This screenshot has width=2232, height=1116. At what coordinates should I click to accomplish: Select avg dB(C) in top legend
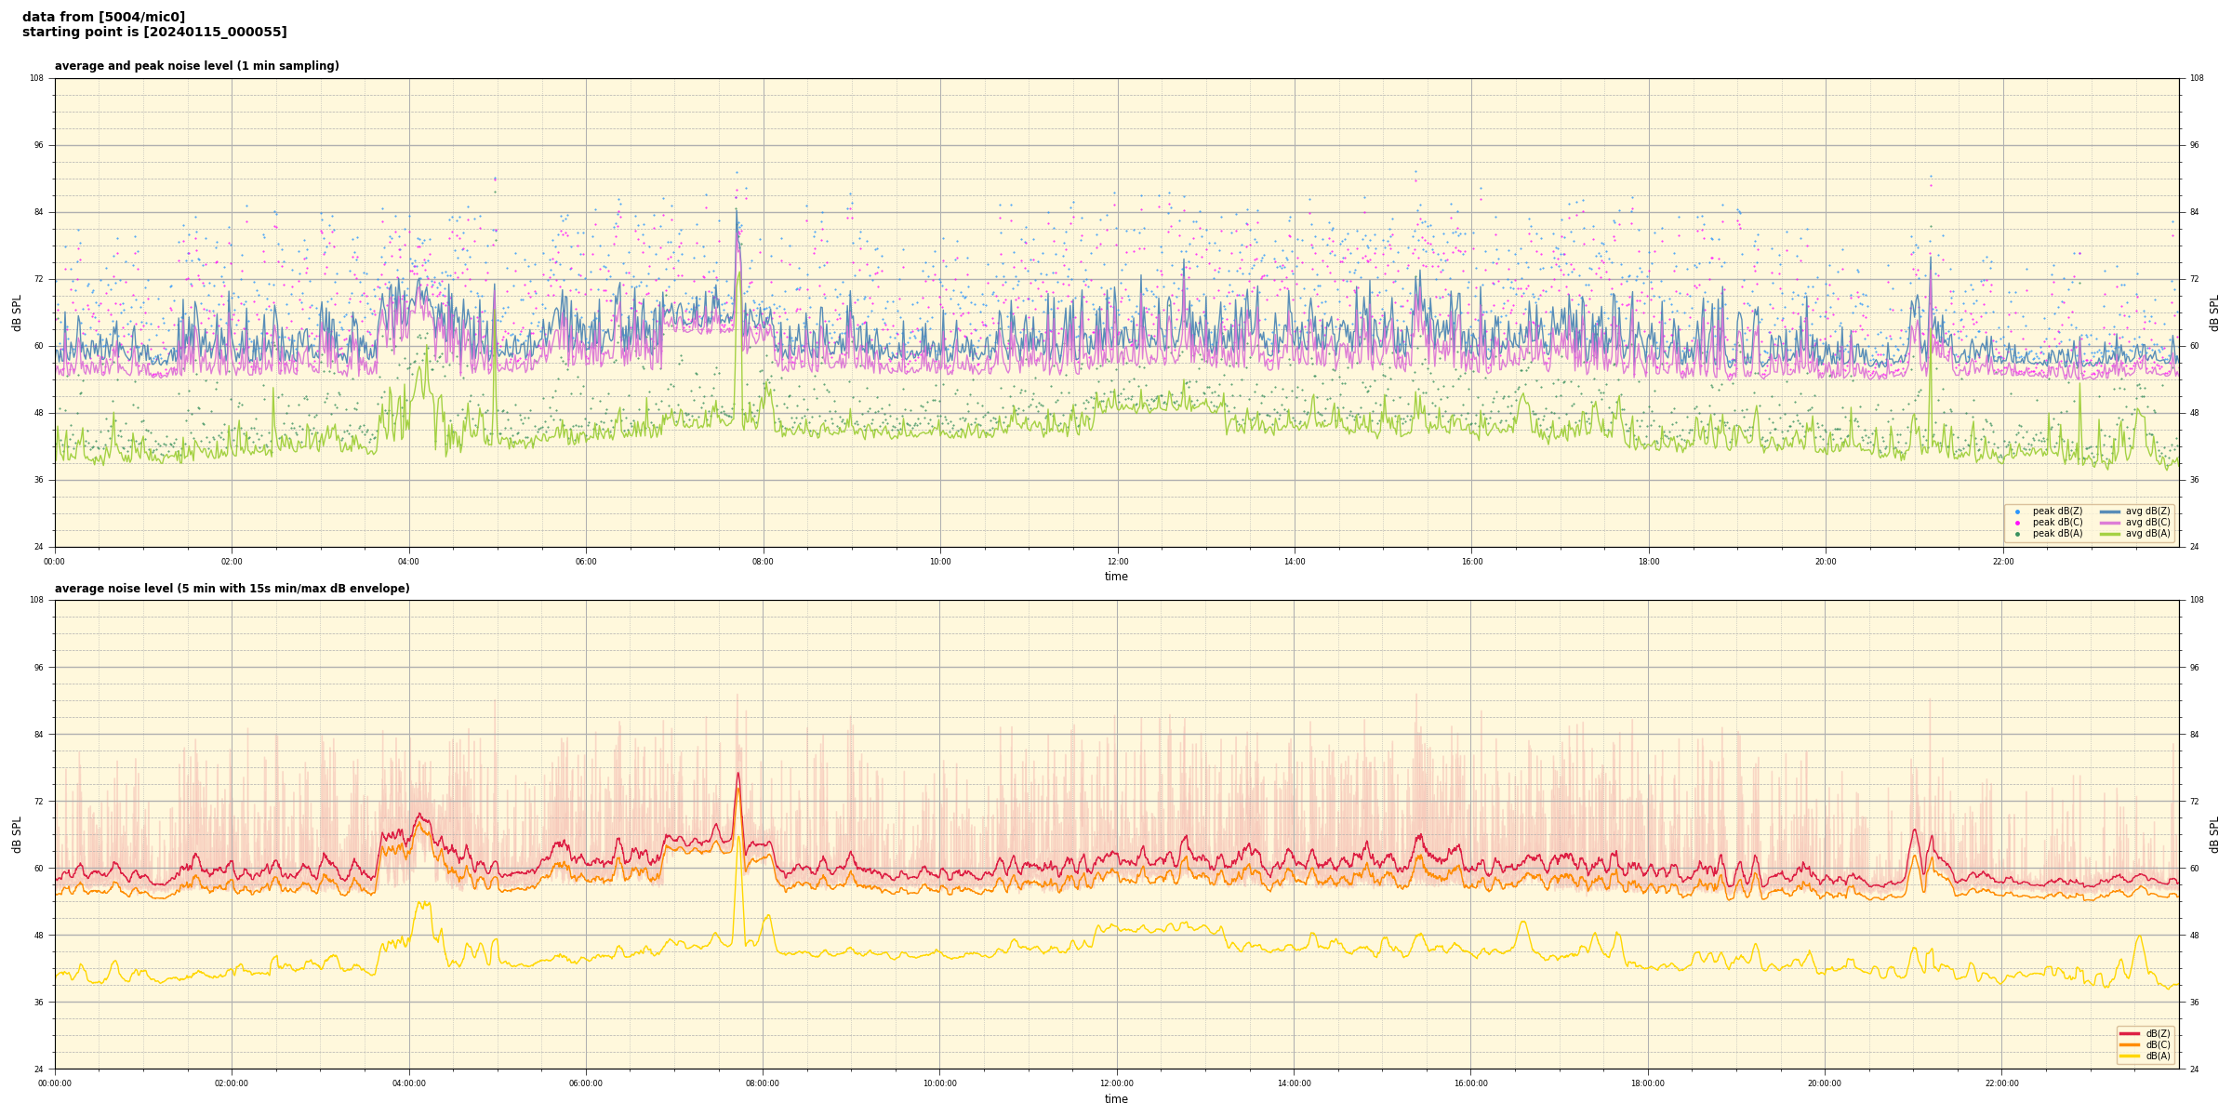[x=2146, y=523]
